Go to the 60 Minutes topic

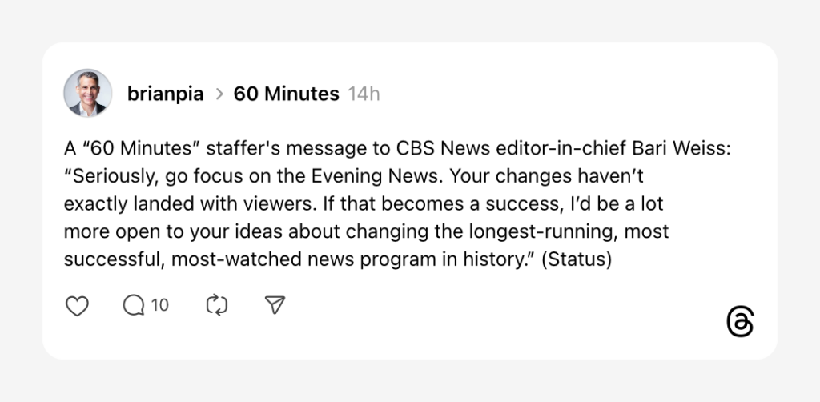286,94
